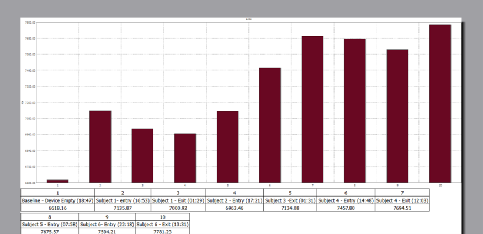
Task: Select cell "Subject 6- Entry (22:18)"
Action: click(x=107, y=225)
